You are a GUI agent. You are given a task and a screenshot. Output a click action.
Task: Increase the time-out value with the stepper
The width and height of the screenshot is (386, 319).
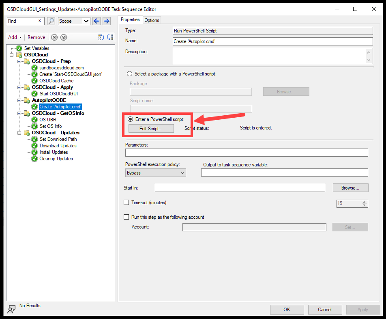point(364,201)
